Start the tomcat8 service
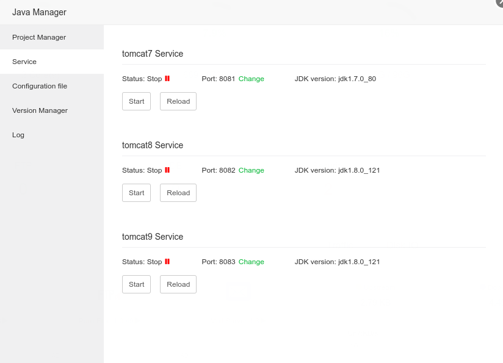The image size is (503, 363). [136, 193]
